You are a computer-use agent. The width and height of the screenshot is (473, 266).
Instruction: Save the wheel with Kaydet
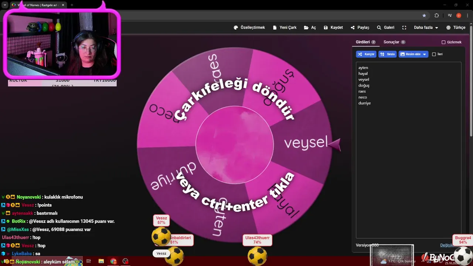point(333,28)
